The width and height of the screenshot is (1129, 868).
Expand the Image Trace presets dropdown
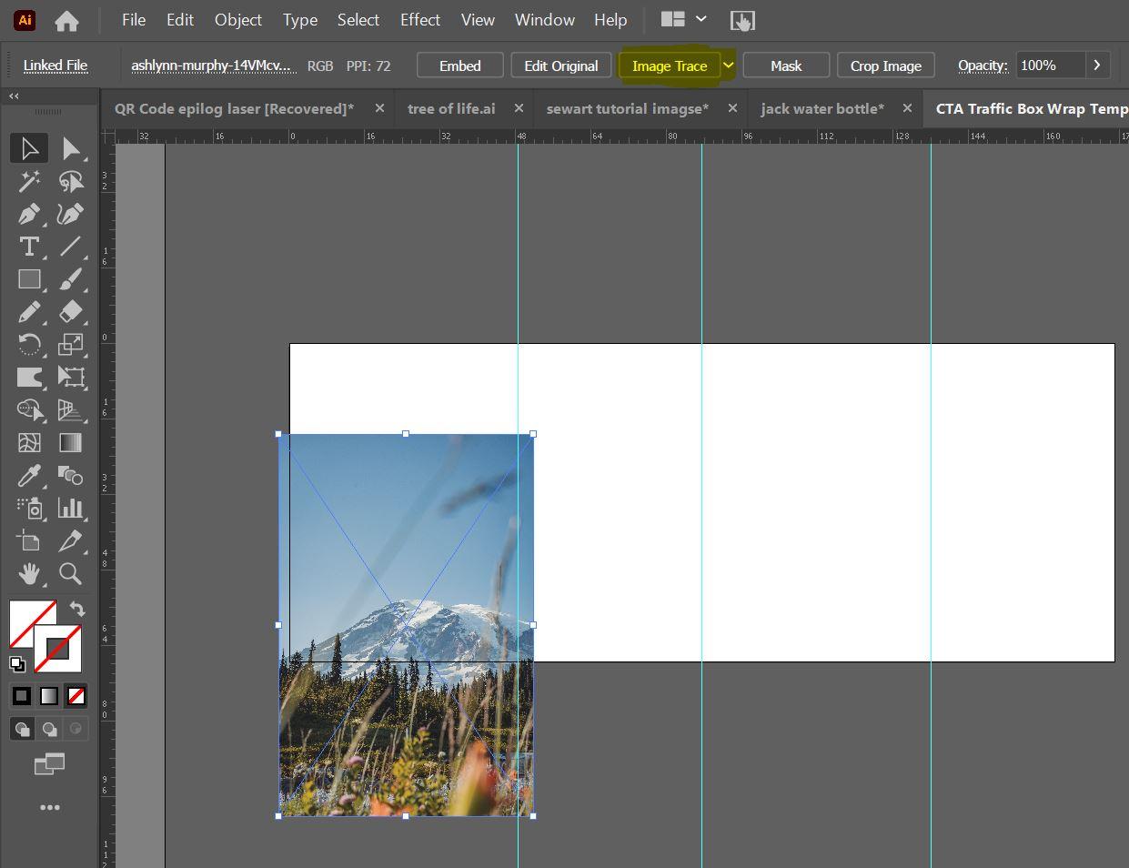pyautogui.click(x=728, y=66)
